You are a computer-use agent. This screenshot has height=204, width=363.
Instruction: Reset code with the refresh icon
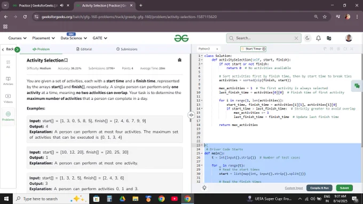[x=345, y=49]
